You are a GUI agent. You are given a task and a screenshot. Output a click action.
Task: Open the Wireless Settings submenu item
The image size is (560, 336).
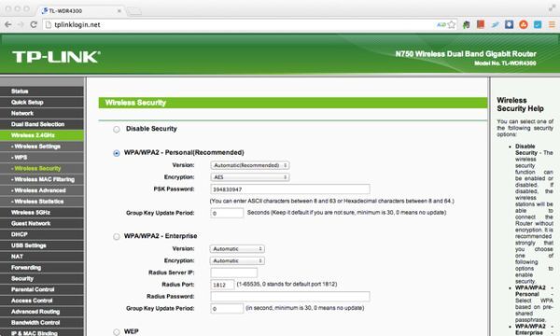[x=42, y=147]
